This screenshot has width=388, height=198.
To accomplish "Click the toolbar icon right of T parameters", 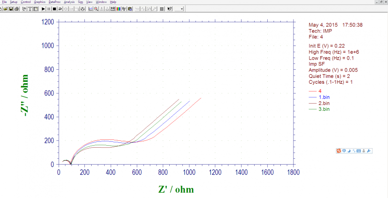I will 35,9.
